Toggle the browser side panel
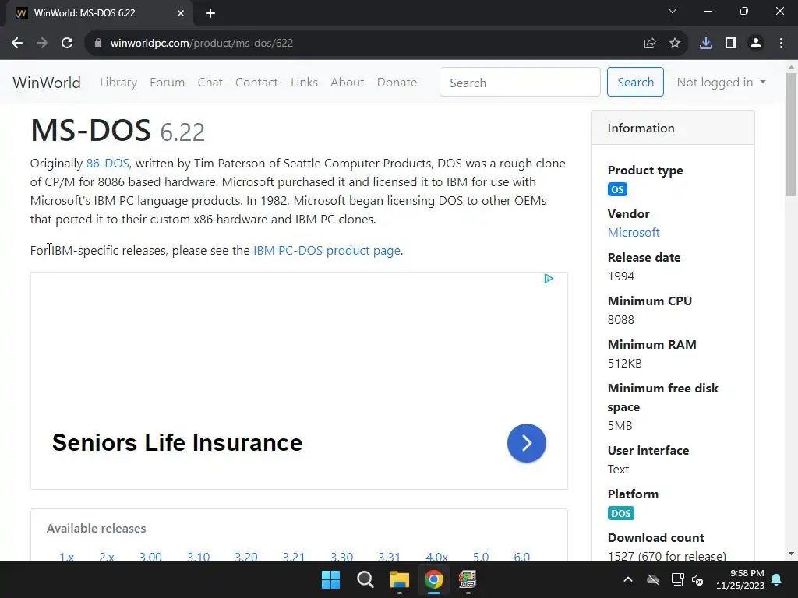798x598 pixels. (x=731, y=44)
